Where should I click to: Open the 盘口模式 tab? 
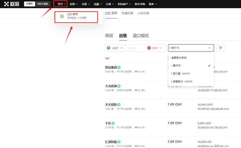click(141, 36)
